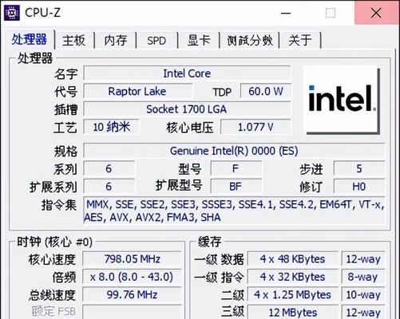The image size is (400, 319).
Task: Click L1 instruction cache 4 x 32 KBytes
Action: coord(292,277)
